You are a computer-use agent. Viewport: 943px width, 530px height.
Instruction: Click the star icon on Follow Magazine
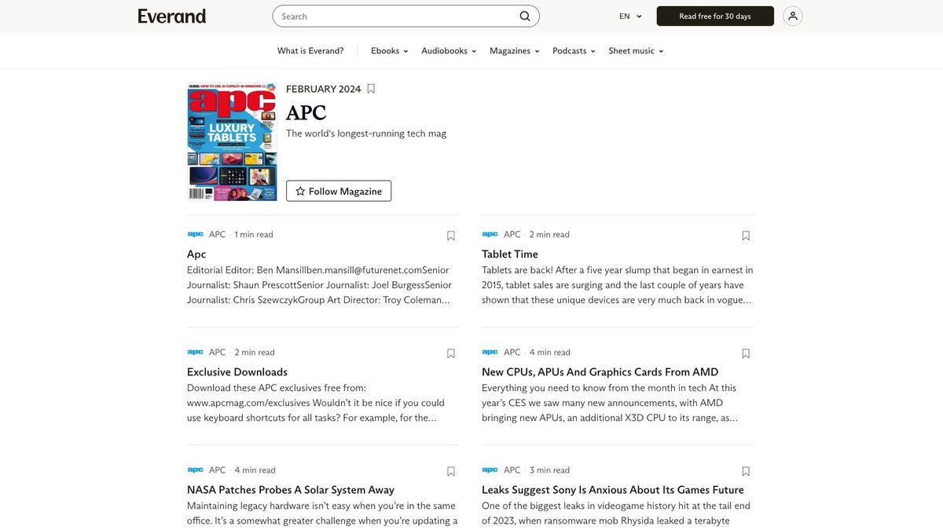(301, 190)
